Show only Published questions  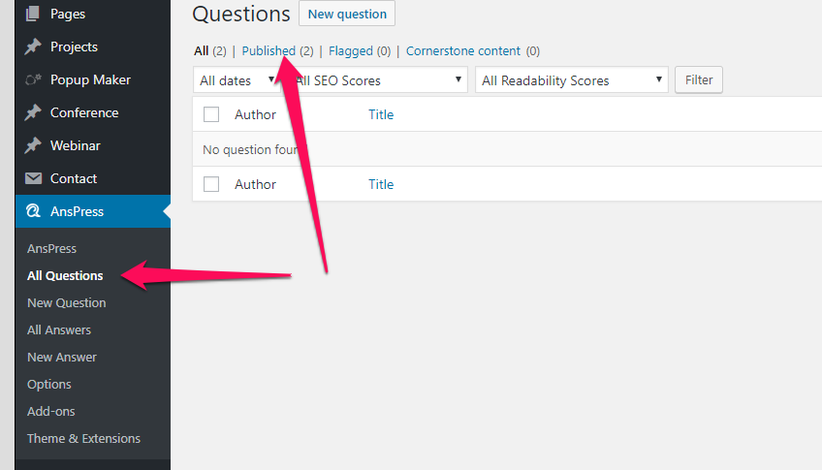[x=269, y=50]
